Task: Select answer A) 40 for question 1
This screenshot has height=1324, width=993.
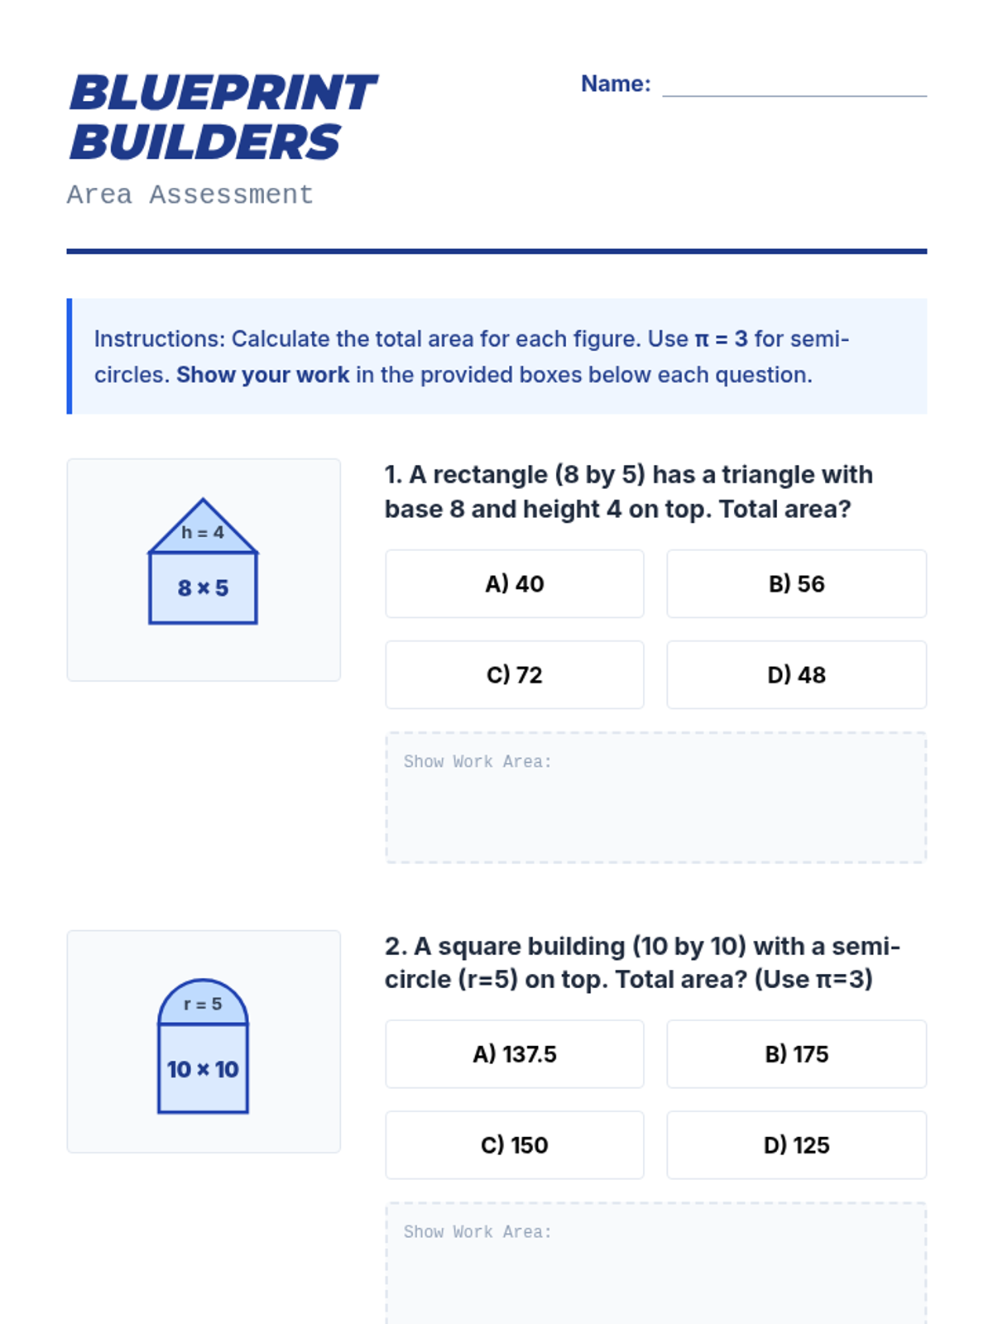Action: 514,584
